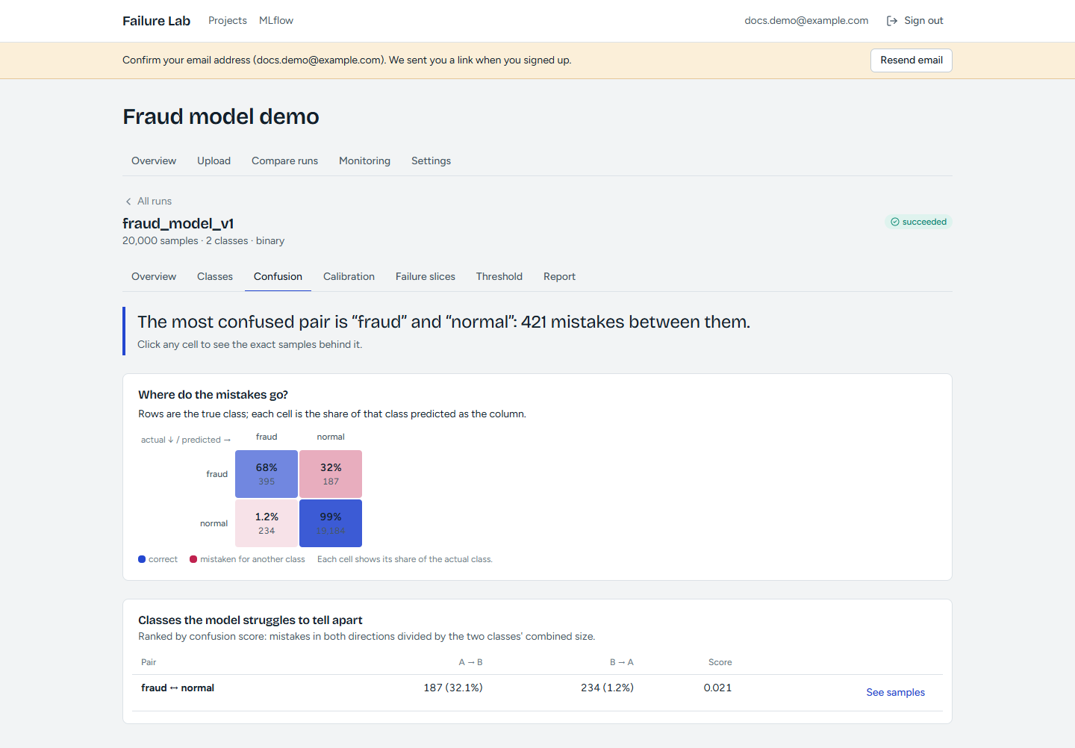Click the 'succeeded' status badge
The height and width of the screenshot is (748, 1075).
point(918,222)
